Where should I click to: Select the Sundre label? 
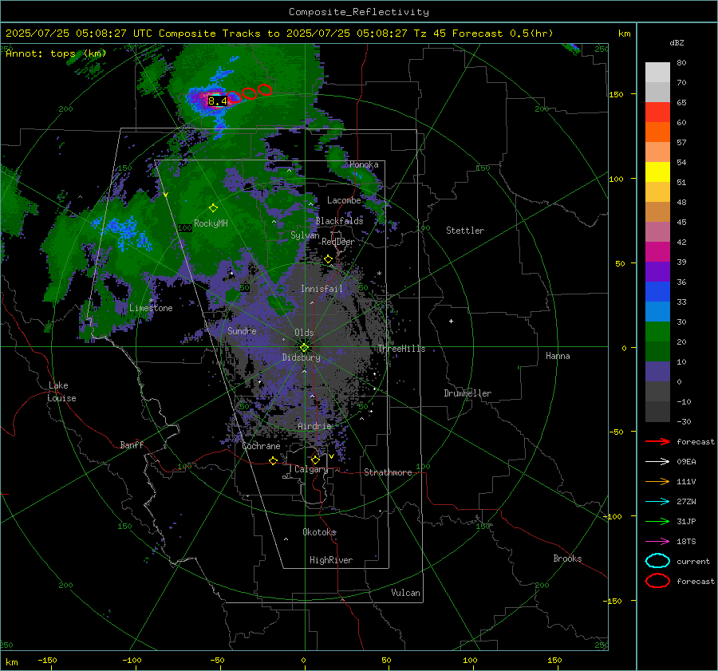coord(242,330)
